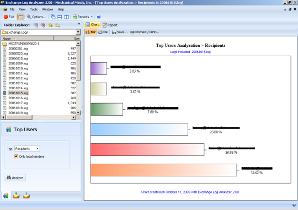
Task: Click the Save... chart button
Action: (120, 32)
